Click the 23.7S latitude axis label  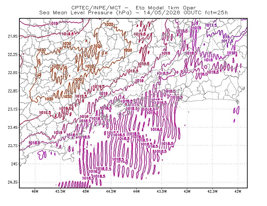(13, 146)
